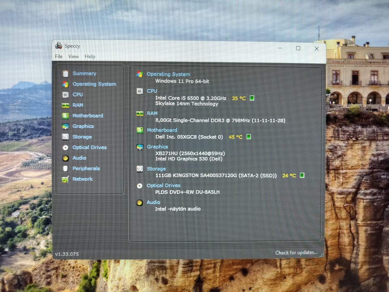Select Storage in the sidebar list

tap(82, 137)
